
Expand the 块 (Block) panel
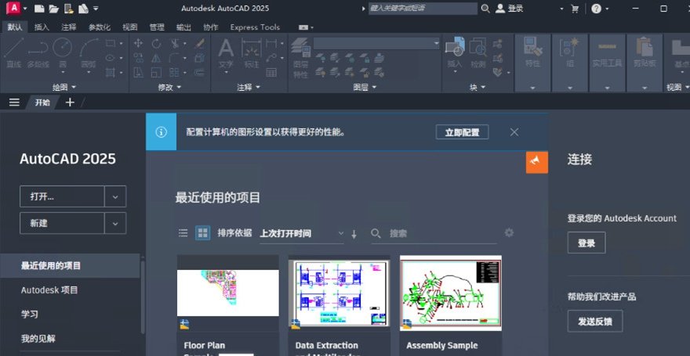coord(478,88)
